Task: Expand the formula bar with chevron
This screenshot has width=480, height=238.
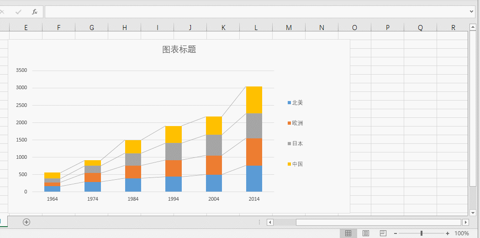Action: (472, 11)
